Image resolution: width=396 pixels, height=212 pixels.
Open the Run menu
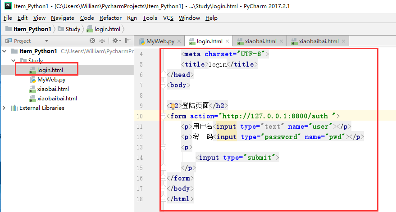coord(132,18)
